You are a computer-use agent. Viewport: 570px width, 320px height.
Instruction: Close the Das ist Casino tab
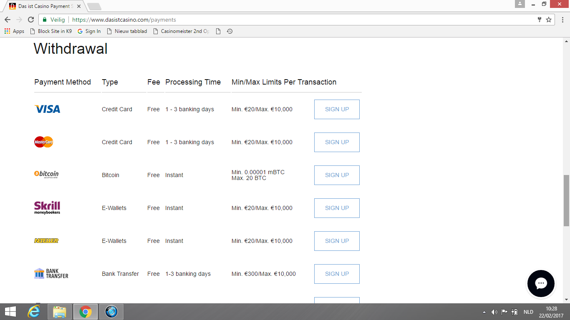click(79, 6)
